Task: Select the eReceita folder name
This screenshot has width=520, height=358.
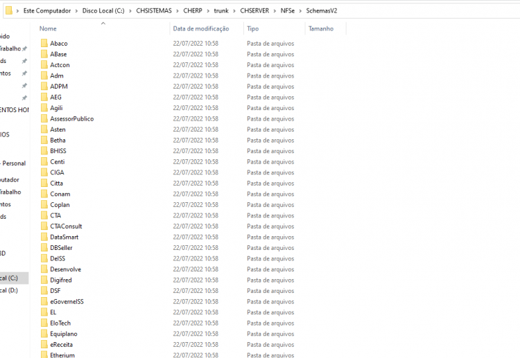Action: pyautogui.click(x=61, y=344)
